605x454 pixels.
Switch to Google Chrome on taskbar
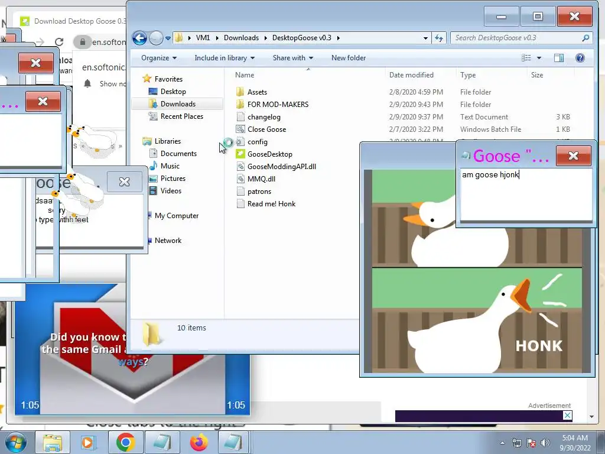tap(125, 442)
